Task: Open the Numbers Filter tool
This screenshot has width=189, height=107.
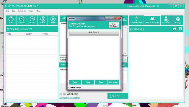Action: [136, 20]
